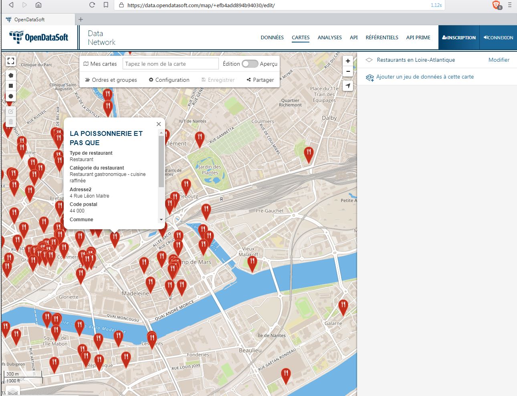The width and height of the screenshot is (517, 396).
Task: Select the polygon drawing tool
Action: pos(11,75)
